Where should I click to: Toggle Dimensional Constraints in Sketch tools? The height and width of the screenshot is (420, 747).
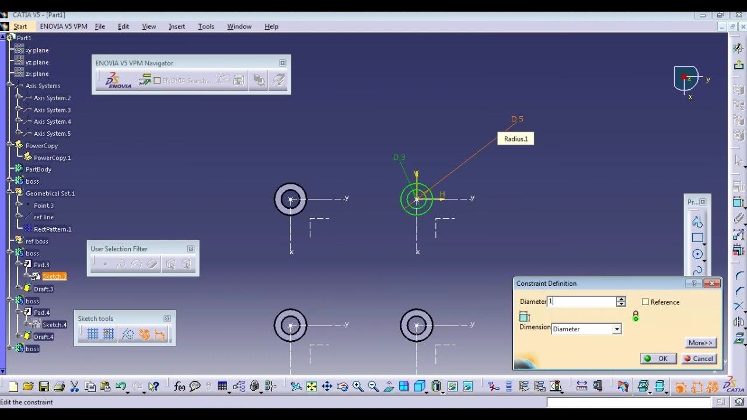pyautogui.click(x=160, y=334)
